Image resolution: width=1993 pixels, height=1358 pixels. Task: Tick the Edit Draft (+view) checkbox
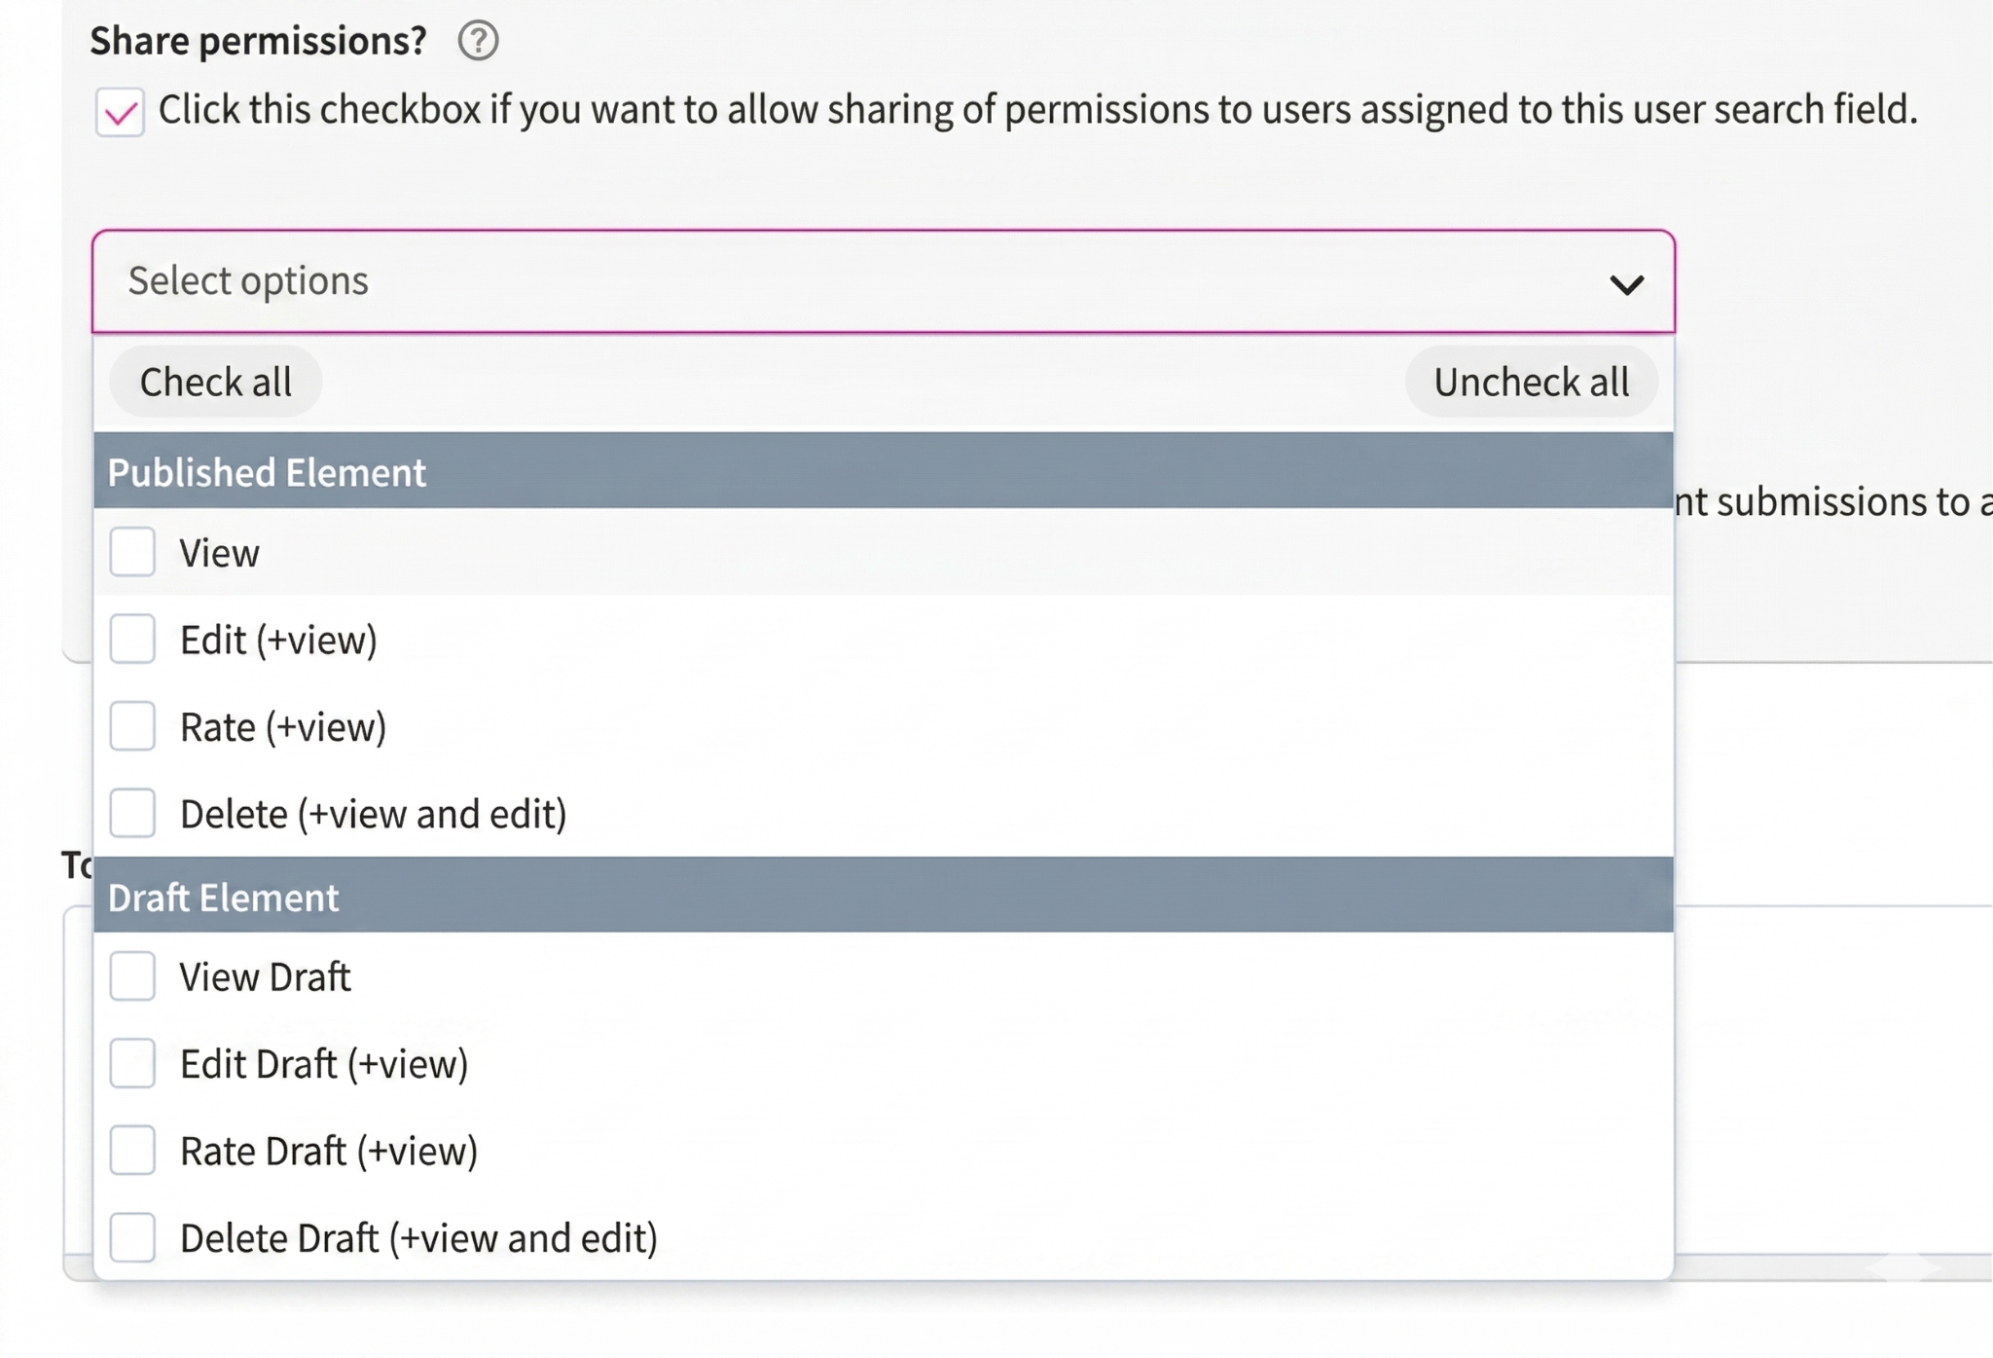click(132, 1063)
